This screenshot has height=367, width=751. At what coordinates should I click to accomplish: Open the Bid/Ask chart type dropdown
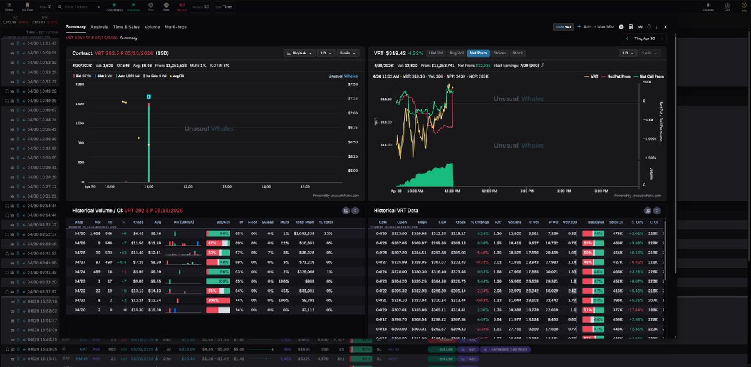tap(299, 53)
